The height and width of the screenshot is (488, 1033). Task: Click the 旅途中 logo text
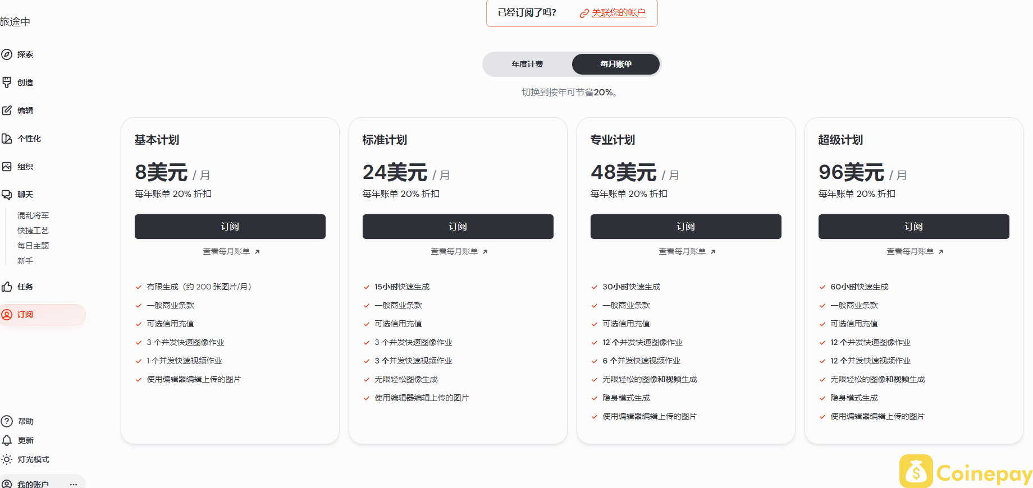15,21
